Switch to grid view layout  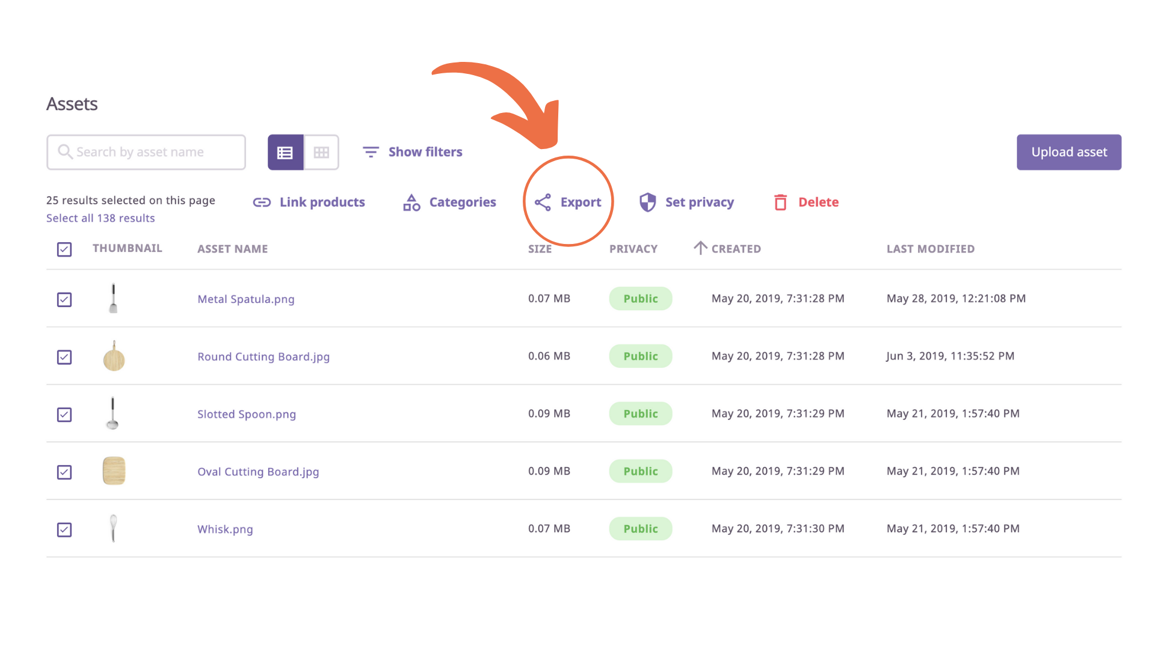coord(321,153)
